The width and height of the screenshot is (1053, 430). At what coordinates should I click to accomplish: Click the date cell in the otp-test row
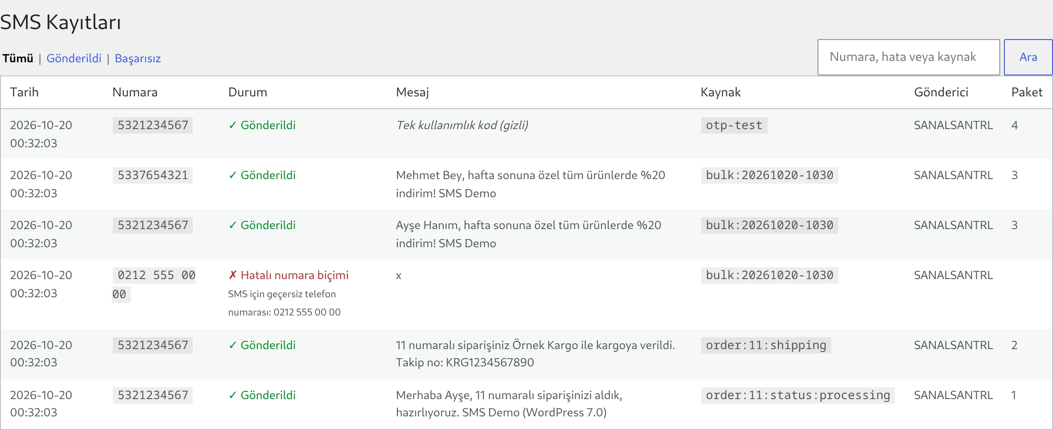tap(41, 134)
